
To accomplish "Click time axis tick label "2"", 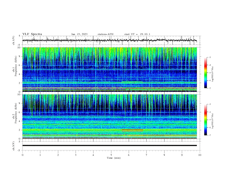I will click(x=58, y=155).
